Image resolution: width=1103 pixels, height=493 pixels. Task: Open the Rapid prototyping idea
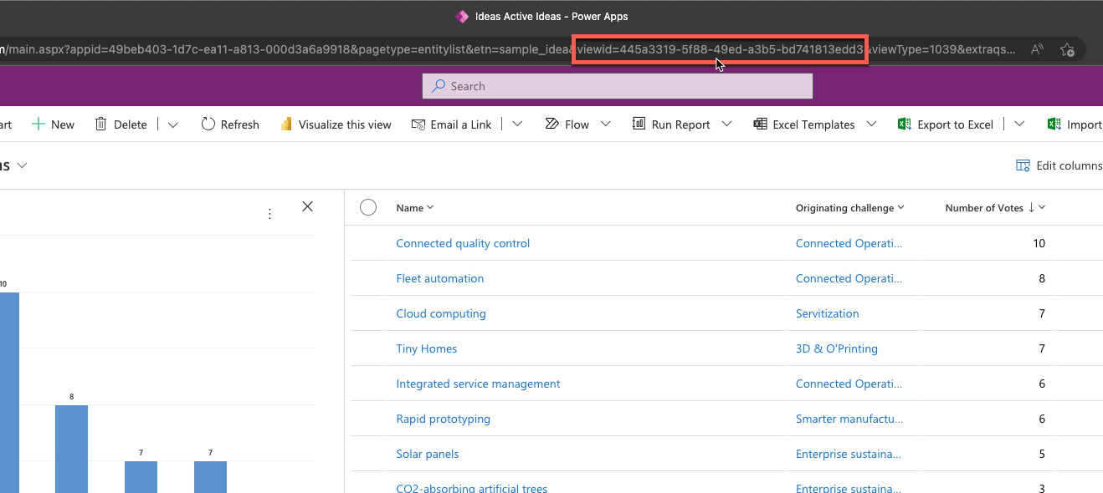point(444,419)
